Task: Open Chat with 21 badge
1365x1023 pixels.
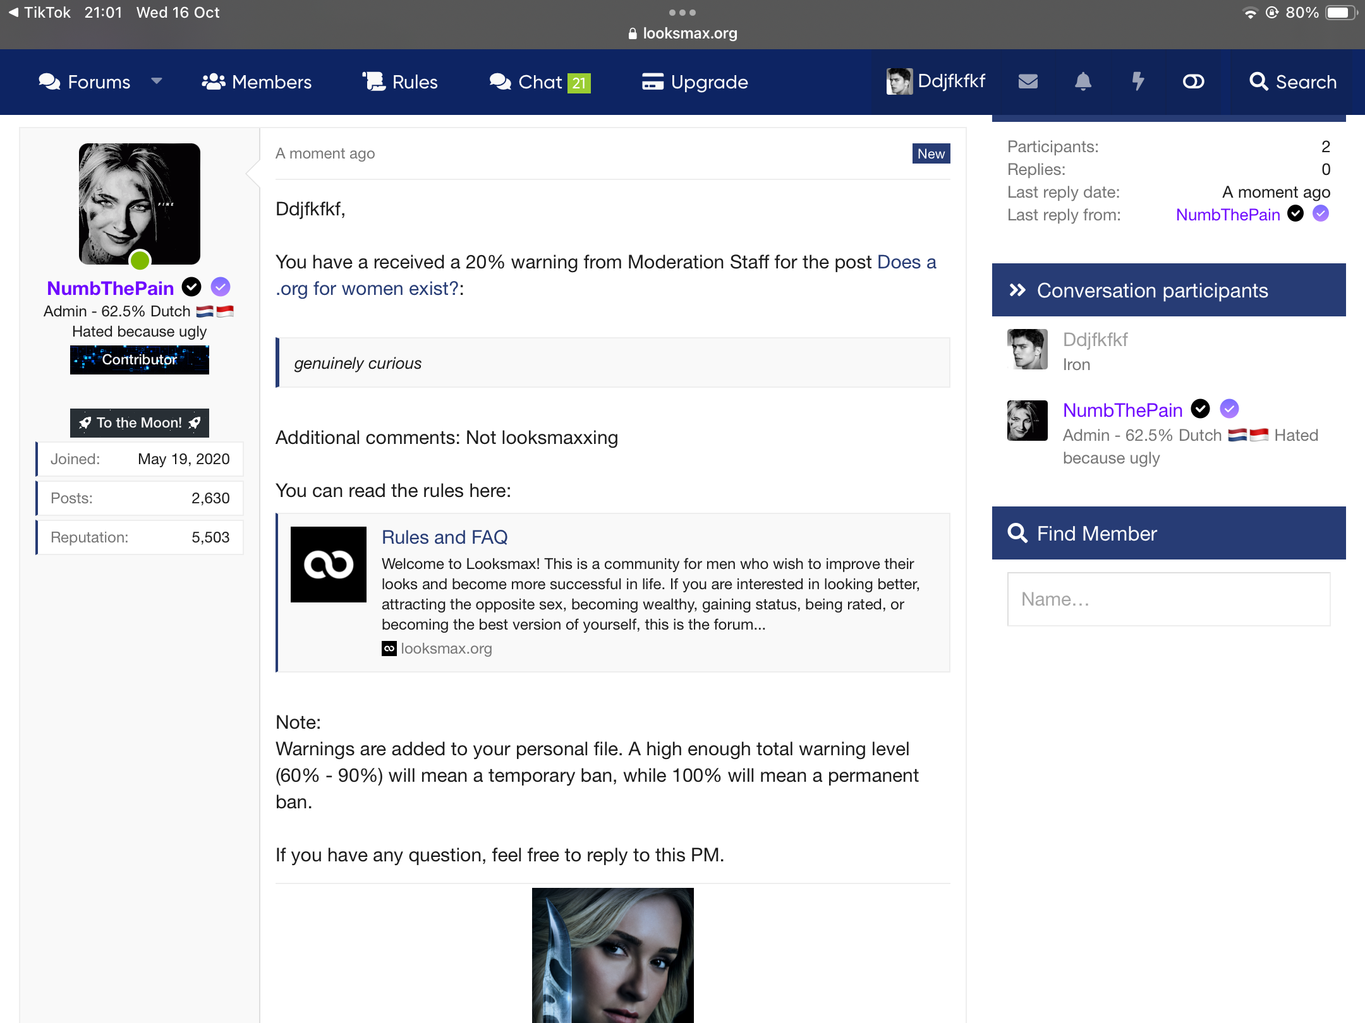Action: point(540,82)
